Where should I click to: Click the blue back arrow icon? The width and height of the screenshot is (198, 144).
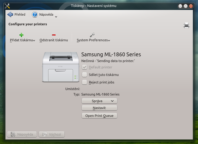pyautogui.click(x=10, y=14)
